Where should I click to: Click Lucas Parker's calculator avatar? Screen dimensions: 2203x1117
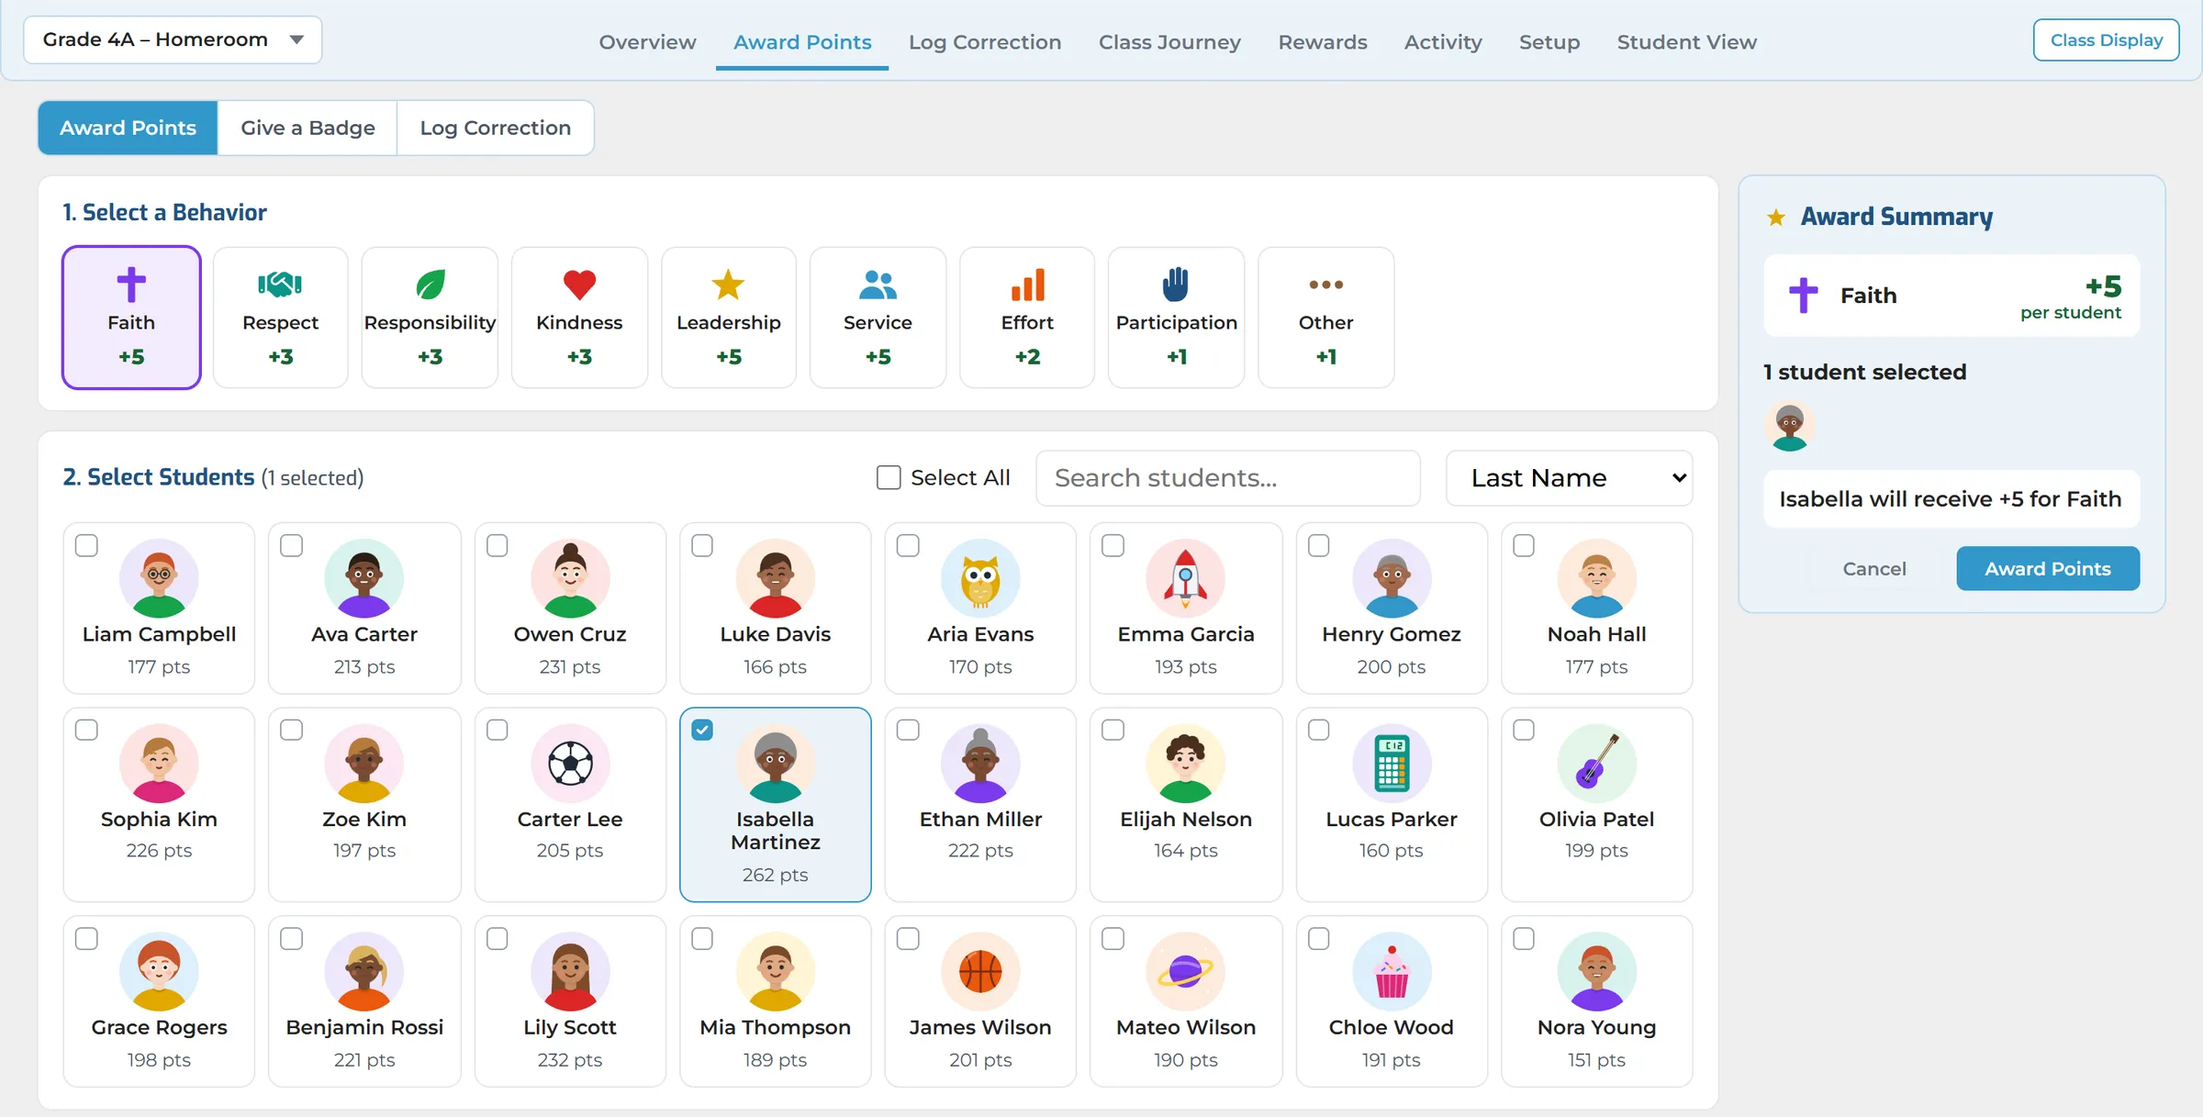tap(1391, 763)
